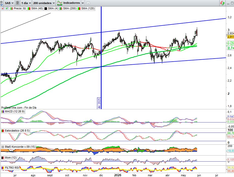The image size is (234, 177).
Task: Click the Blai5 Koncorde gray icon
Action: [3, 147]
